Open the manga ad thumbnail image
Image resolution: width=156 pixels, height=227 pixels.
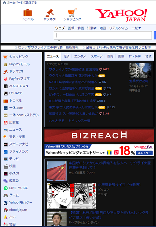click(x=71, y=196)
